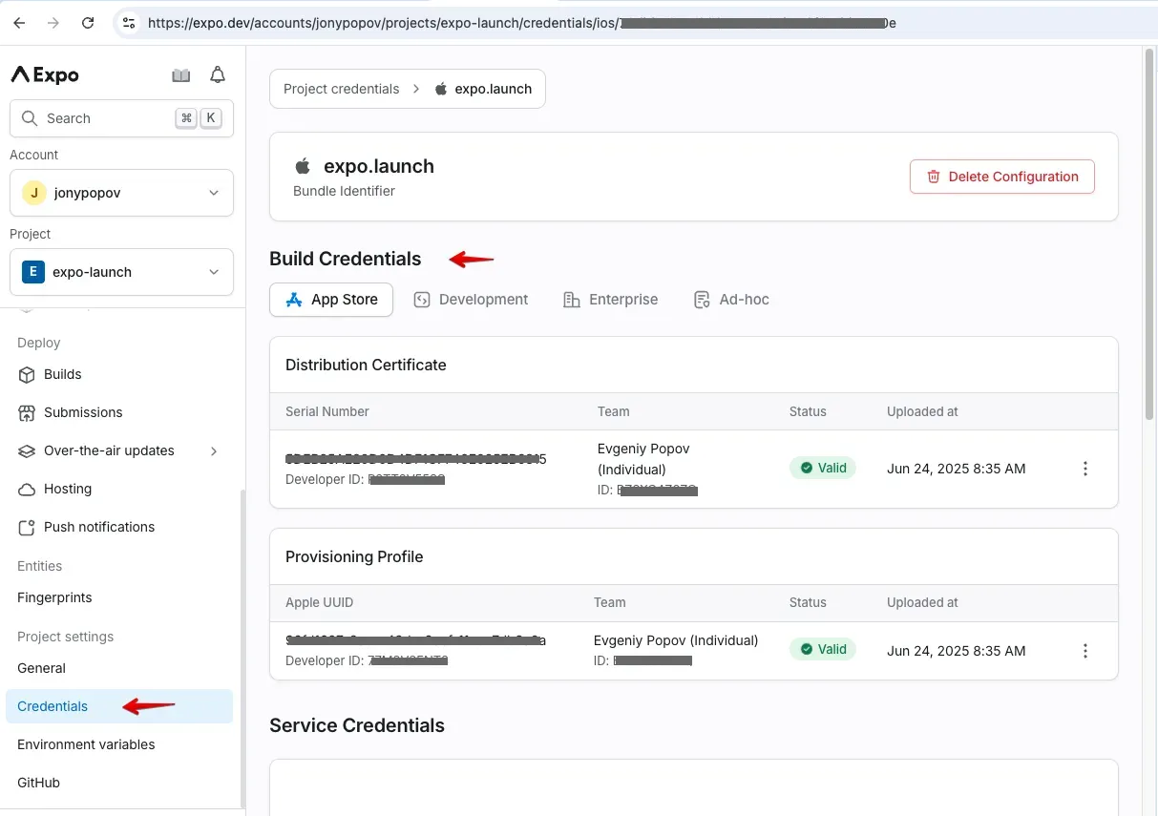The image size is (1158, 816).
Task: Click the browser address bar URL
Action: [x=521, y=23]
